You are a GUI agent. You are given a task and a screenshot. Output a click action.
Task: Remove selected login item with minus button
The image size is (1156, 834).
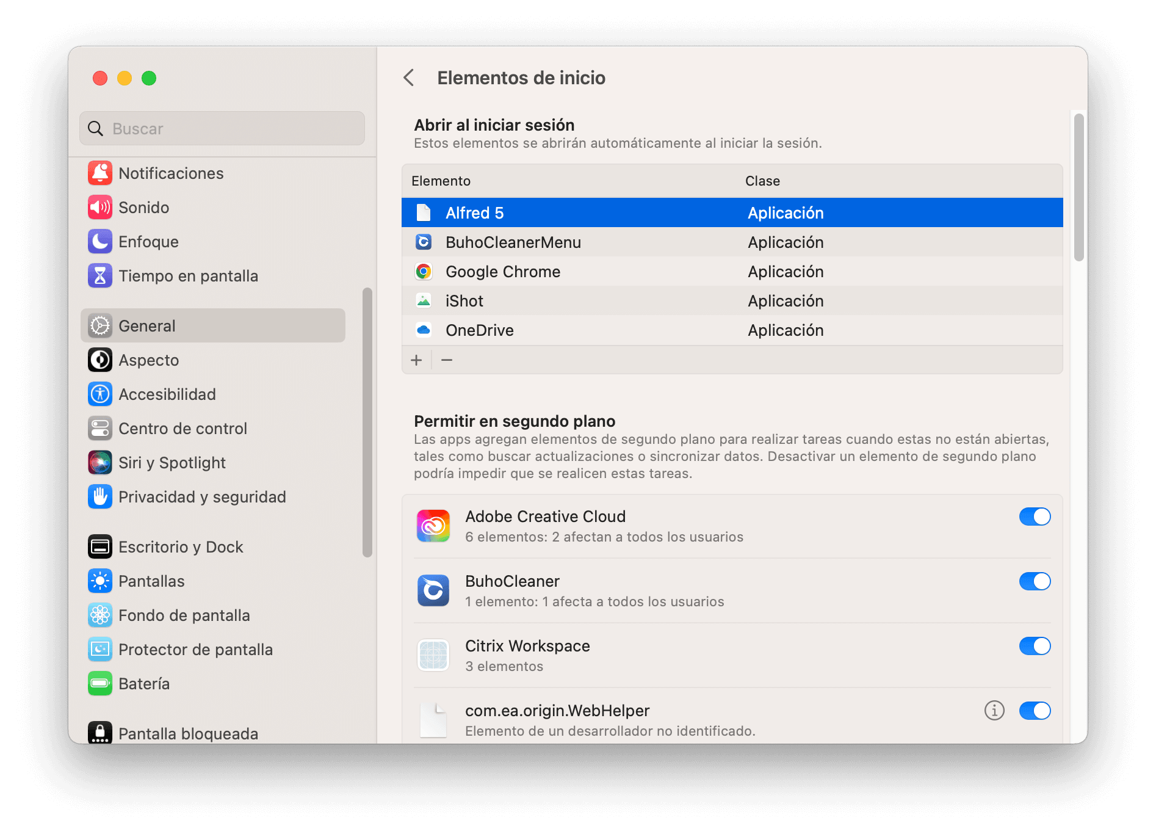pos(447,360)
